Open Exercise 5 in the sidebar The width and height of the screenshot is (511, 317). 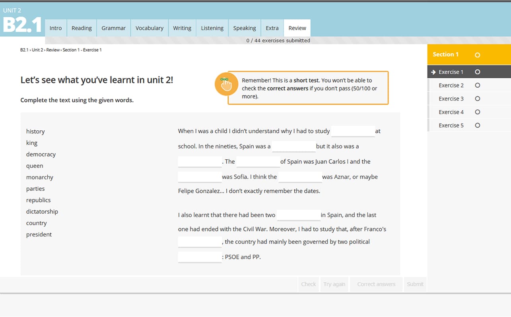tap(469, 125)
